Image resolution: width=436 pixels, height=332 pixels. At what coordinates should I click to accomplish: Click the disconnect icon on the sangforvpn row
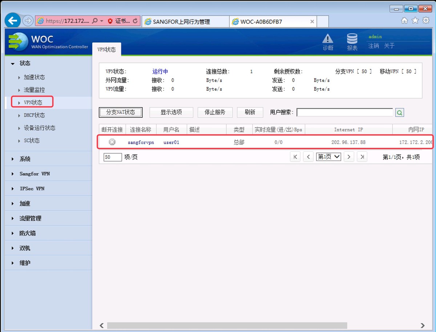point(112,142)
